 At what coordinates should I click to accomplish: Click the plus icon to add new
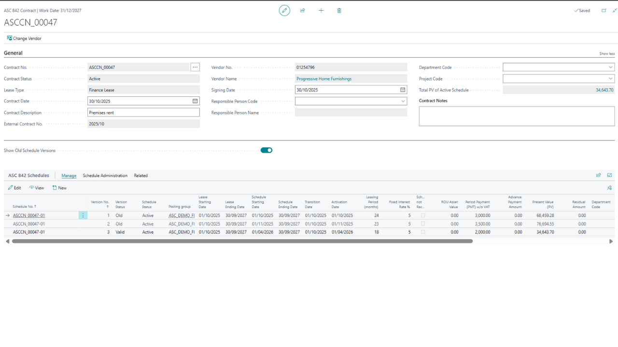point(321,10)
